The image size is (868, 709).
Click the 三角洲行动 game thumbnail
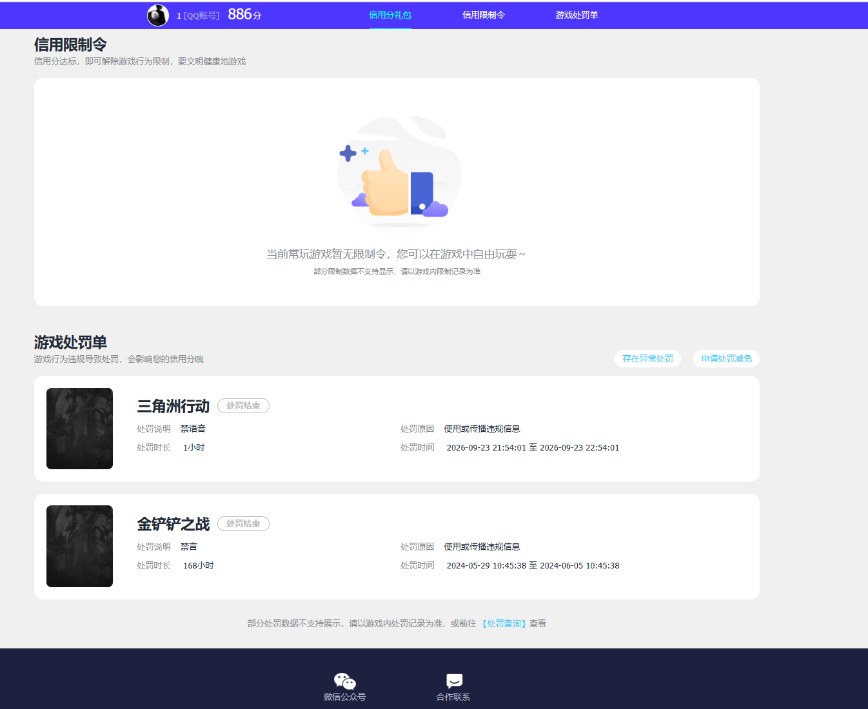[x=79, y=429]
